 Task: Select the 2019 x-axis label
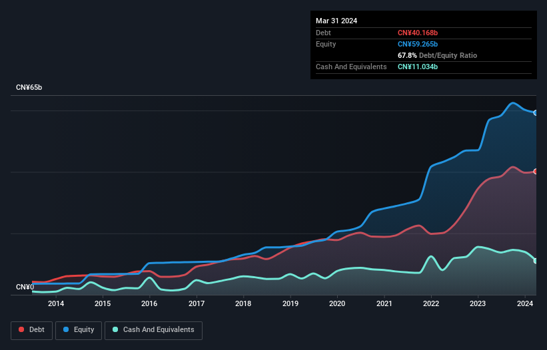(290, 303)
